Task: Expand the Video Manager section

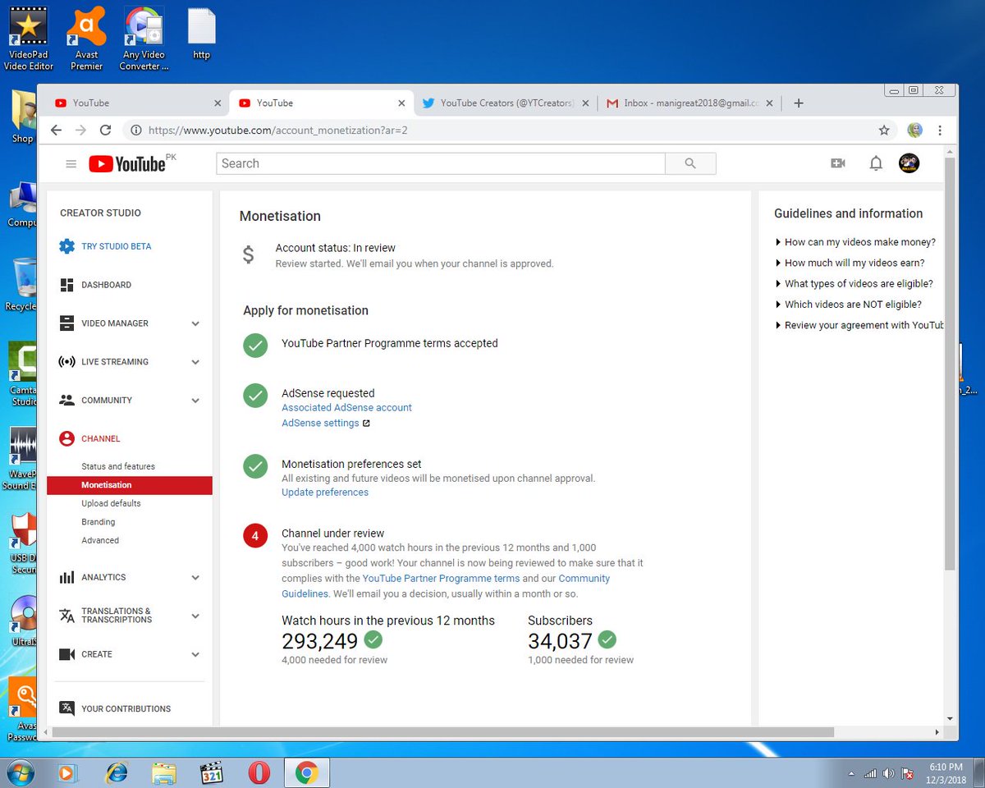Action: [x=195, y=323]
